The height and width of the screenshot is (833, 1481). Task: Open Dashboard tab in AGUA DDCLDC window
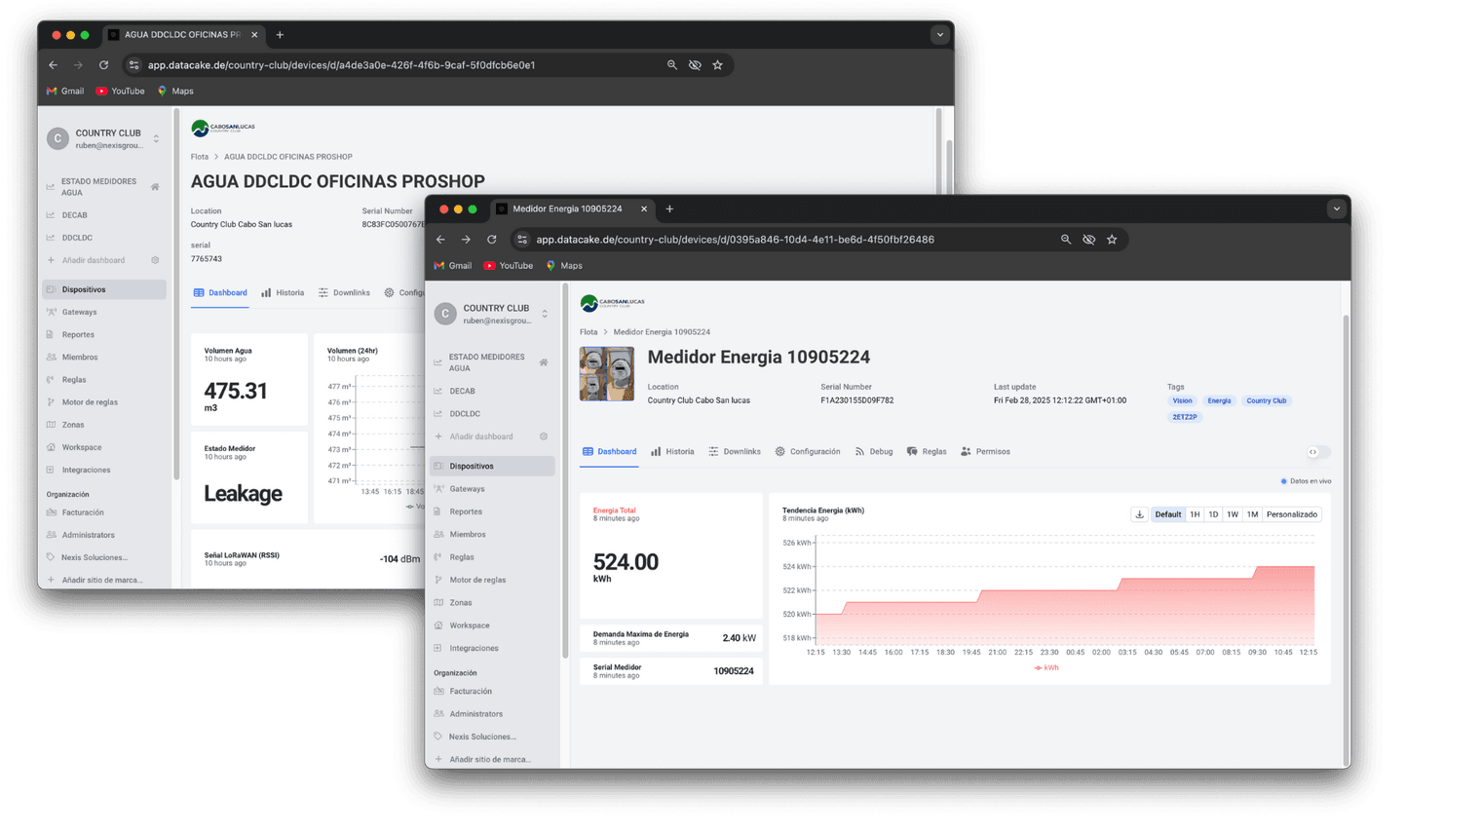220,293
